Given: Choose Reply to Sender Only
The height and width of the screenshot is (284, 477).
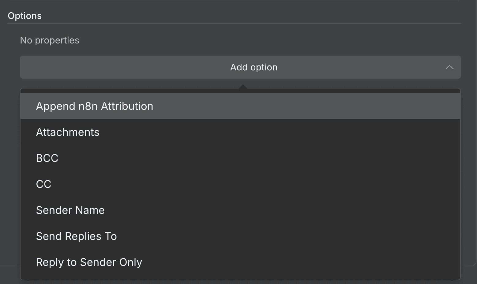Looking at the screenshot, I should pos(89,262).
